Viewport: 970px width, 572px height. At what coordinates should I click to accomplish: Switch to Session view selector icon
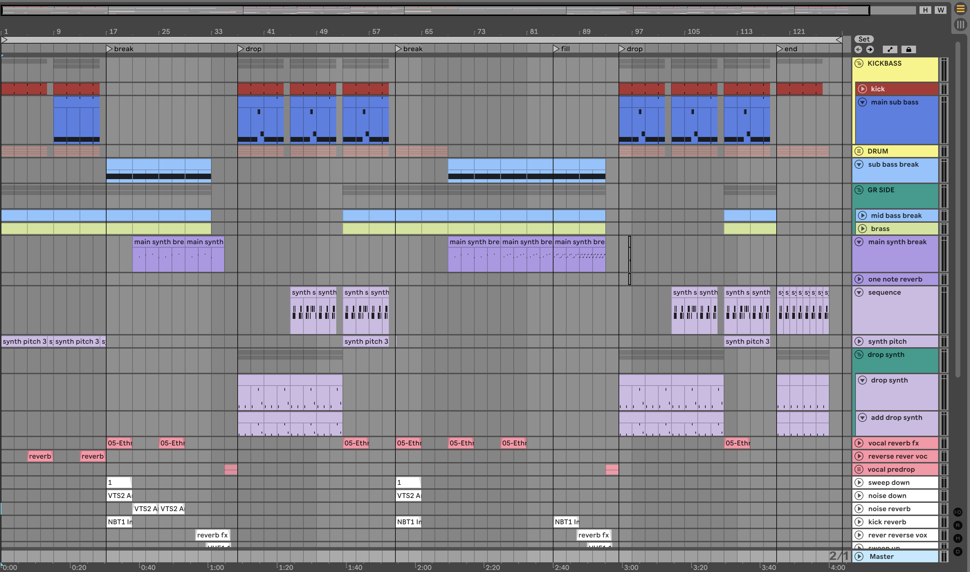pyautogui.click(x=960, y=25)
